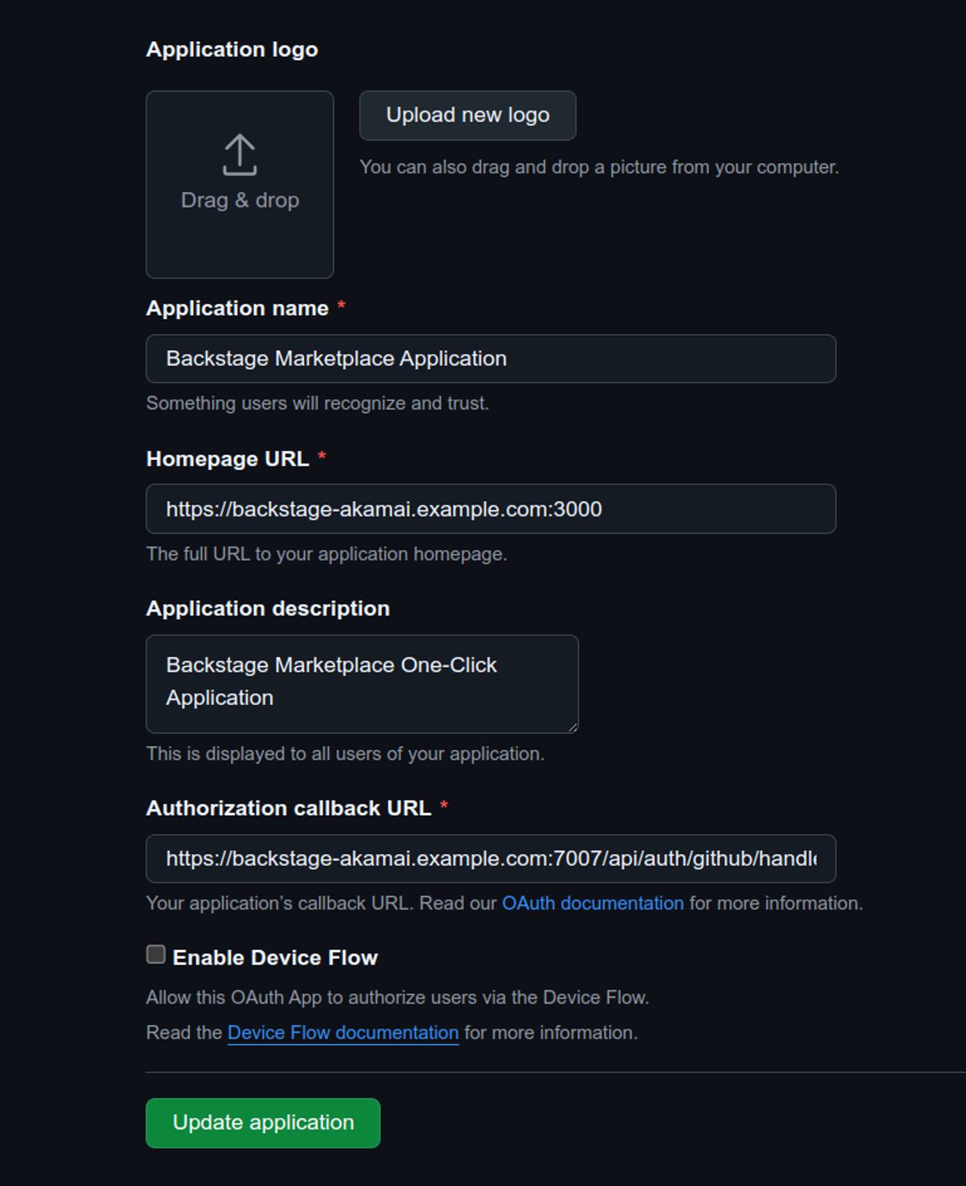This screenshot has height=1186, width=966.
Task: Click the Application description label text
Action: pyautogui.click(x=267, y=607)
